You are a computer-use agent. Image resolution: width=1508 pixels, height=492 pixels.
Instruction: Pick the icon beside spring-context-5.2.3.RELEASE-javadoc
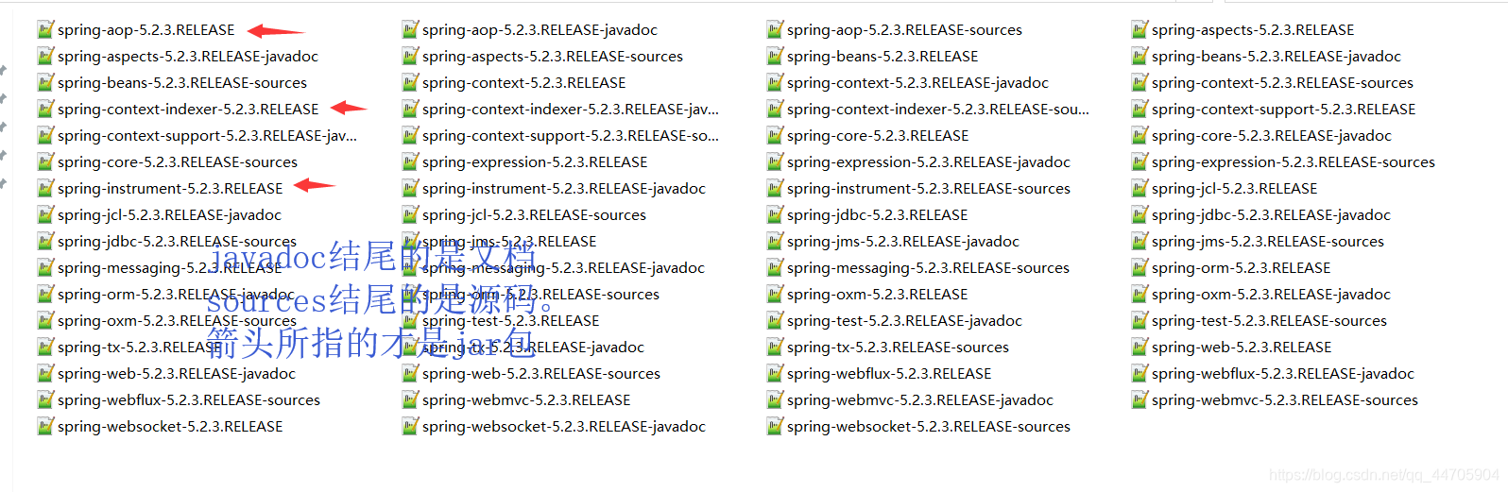[x=775, y=83]
